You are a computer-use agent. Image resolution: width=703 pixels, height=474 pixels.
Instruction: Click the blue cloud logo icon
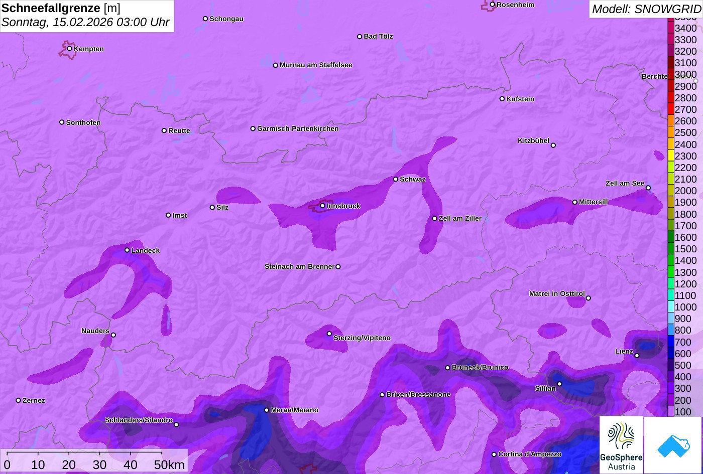[673, 444]
